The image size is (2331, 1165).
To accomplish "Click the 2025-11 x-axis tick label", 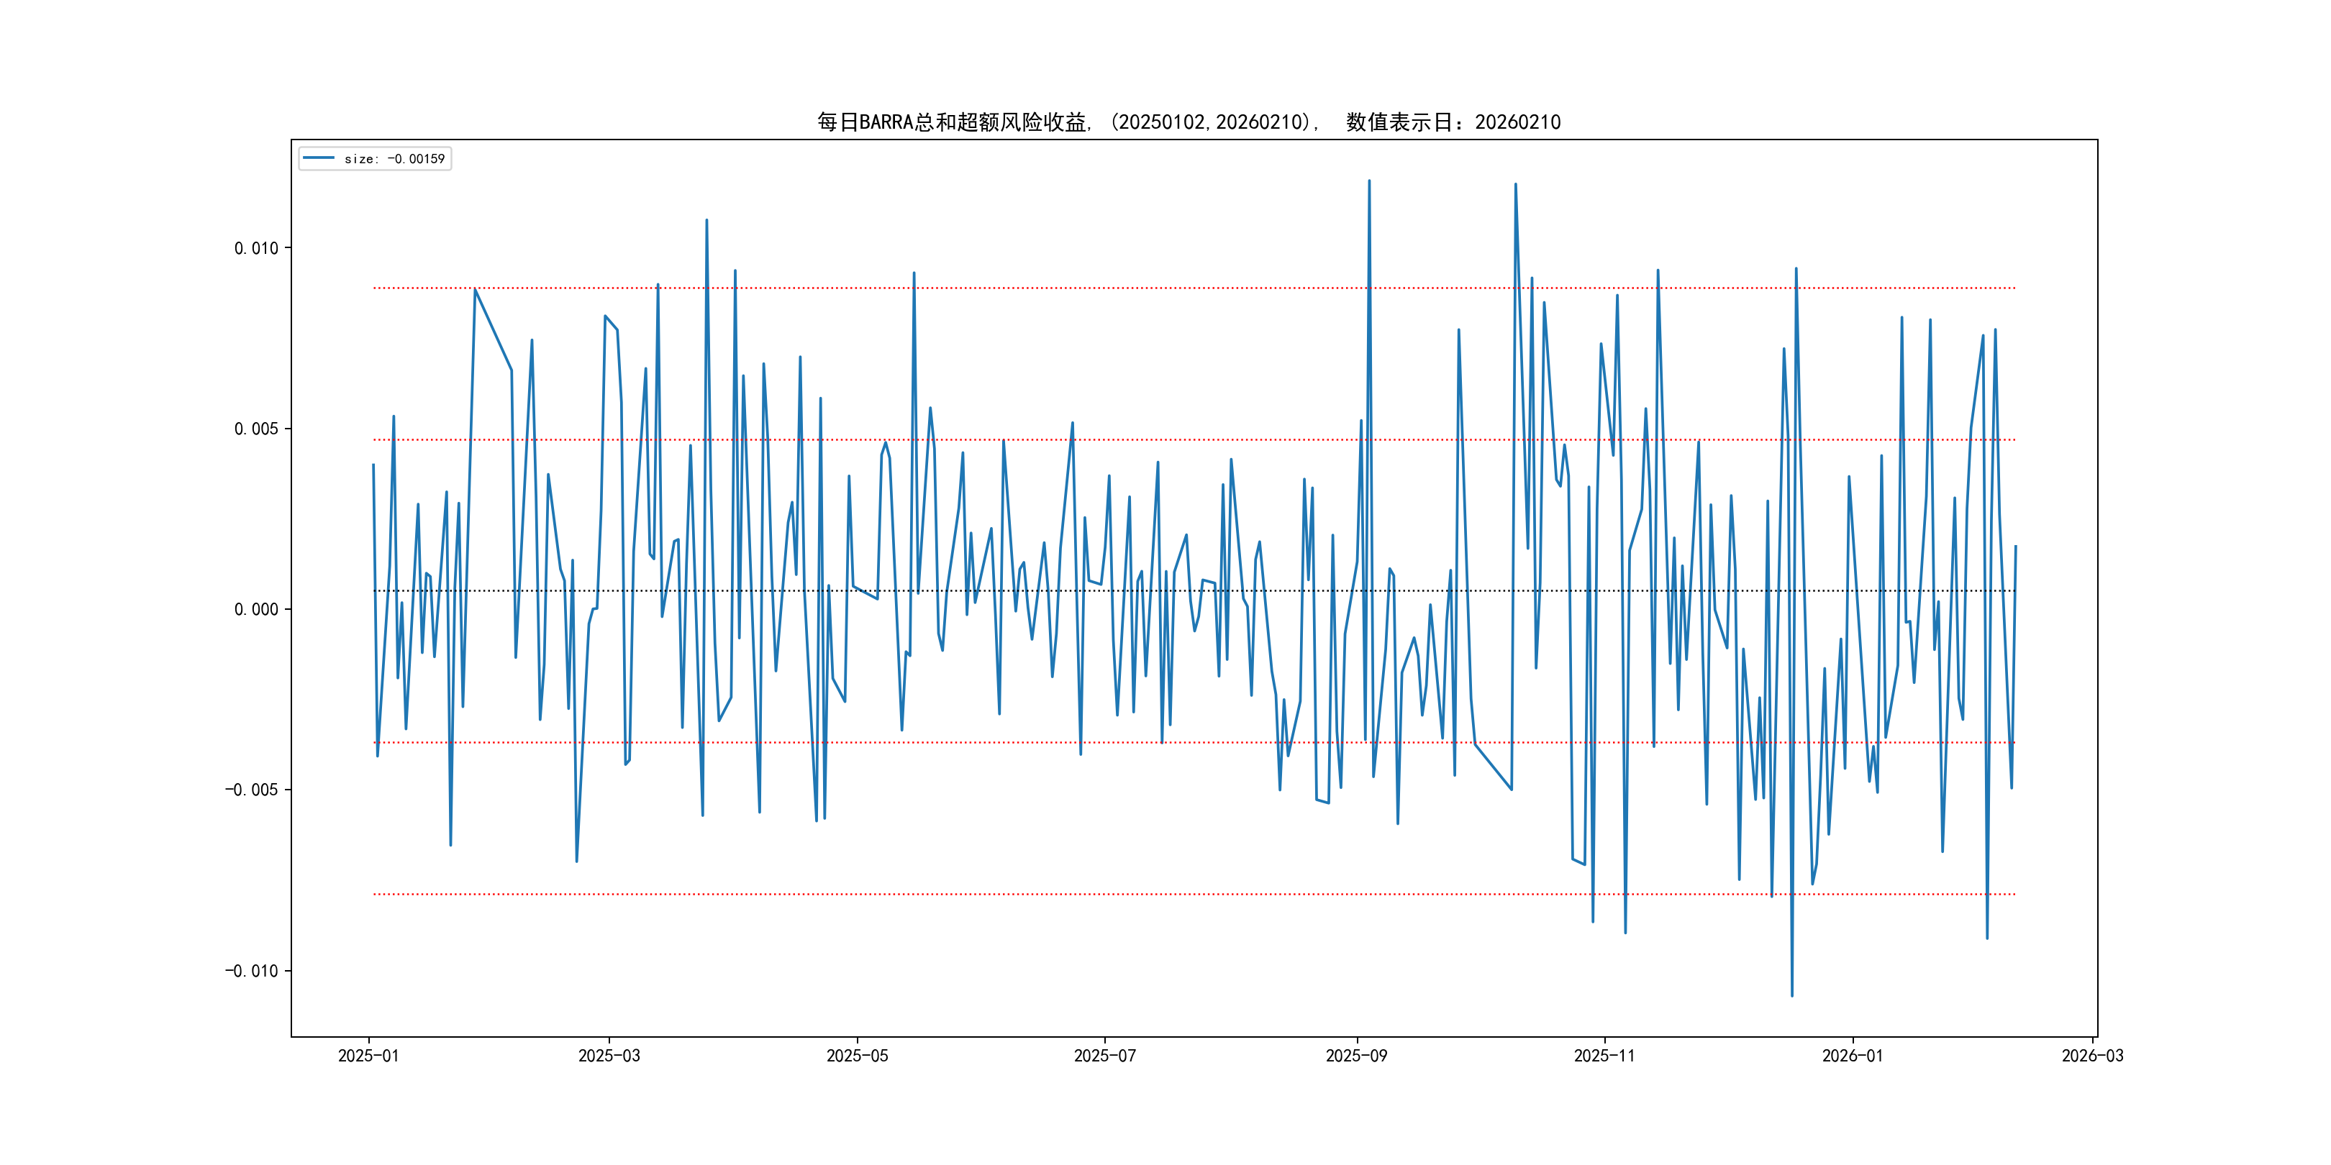I will [x=1604, y=1056].
